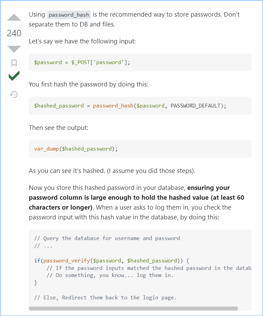
Task: Click the "You first hash the password" sentence
Action: pos(88,84)
